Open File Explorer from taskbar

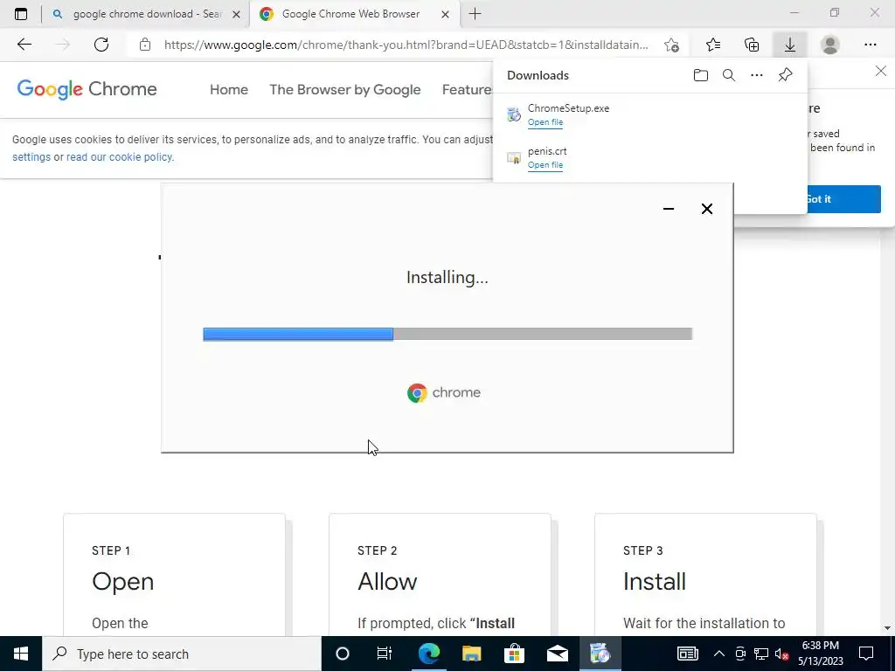tap(471, 654)
